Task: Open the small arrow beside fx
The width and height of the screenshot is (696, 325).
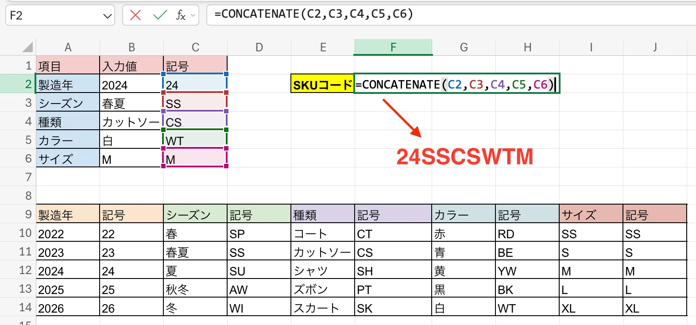Action: [193, 16]
